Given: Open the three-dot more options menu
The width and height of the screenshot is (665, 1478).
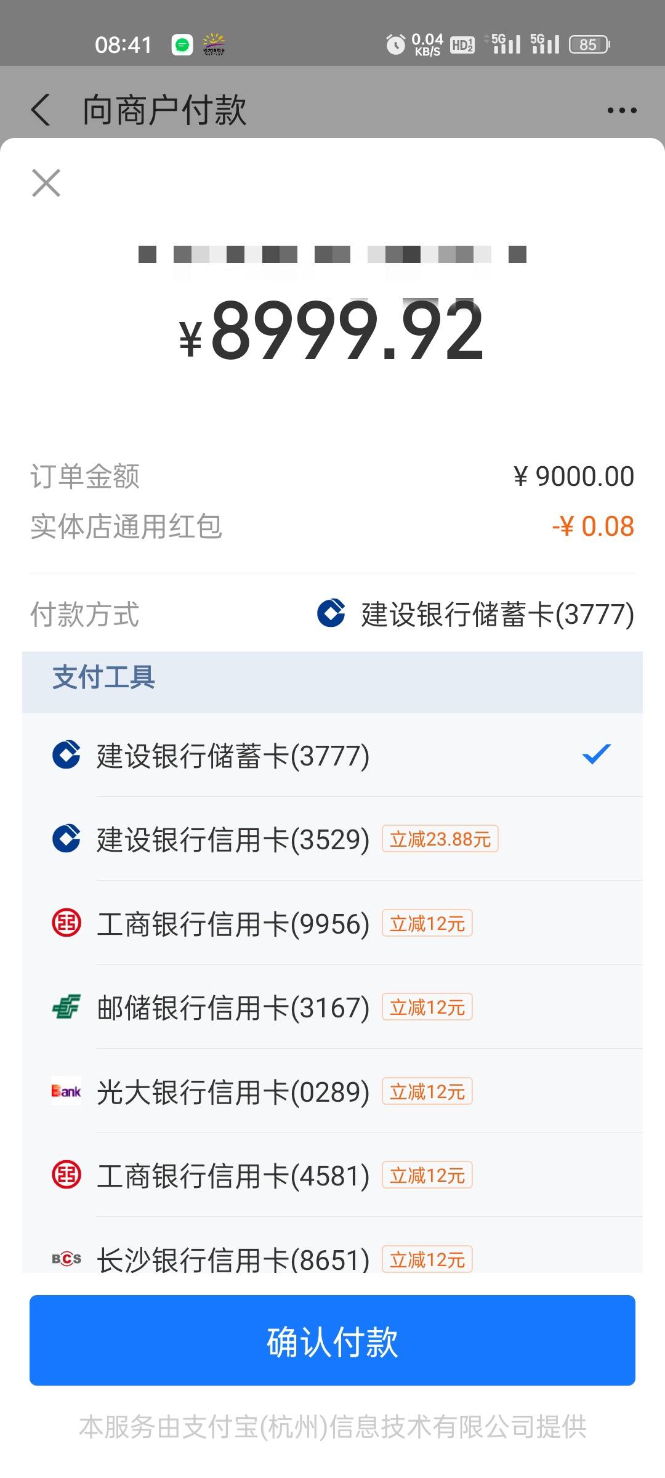Looking at the screenshot, I should [621, 111].
